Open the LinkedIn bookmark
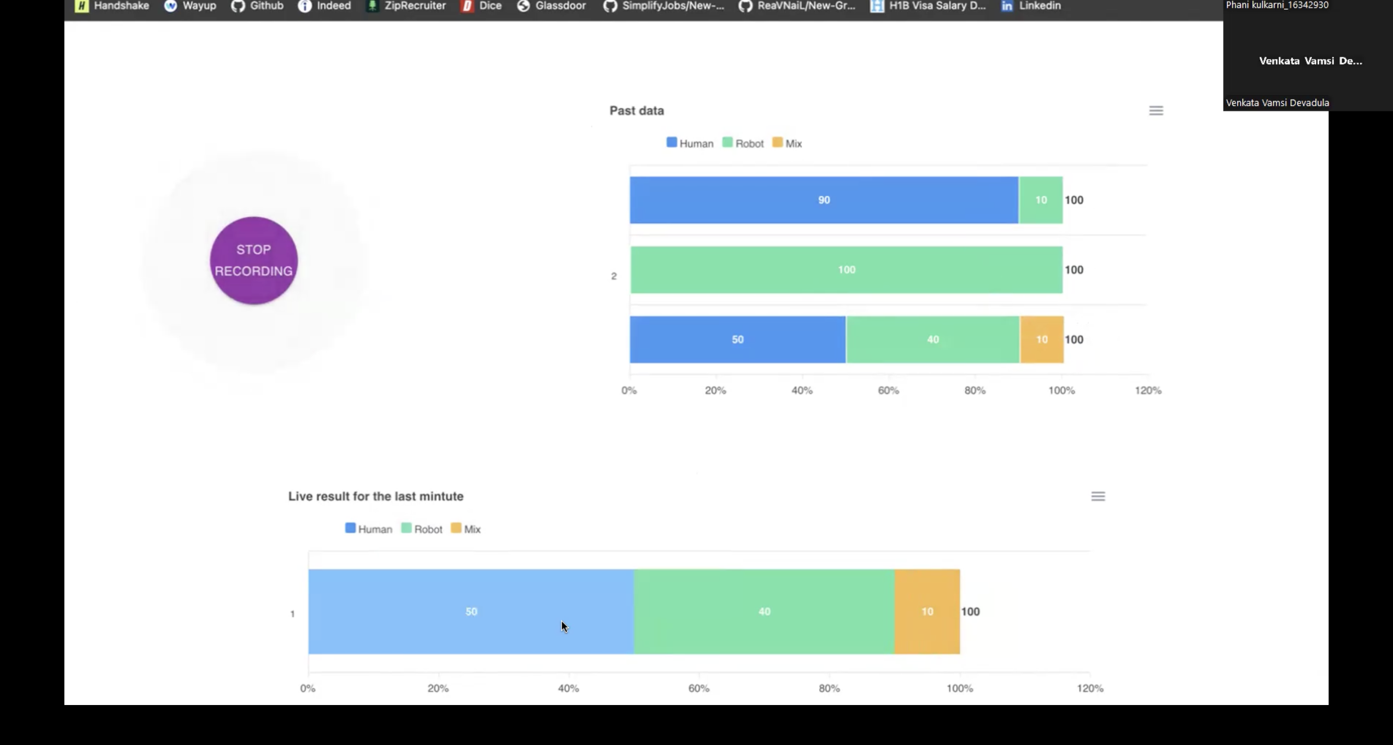The width and height of the screenshot is (1393, 745). pos(1031,6)
